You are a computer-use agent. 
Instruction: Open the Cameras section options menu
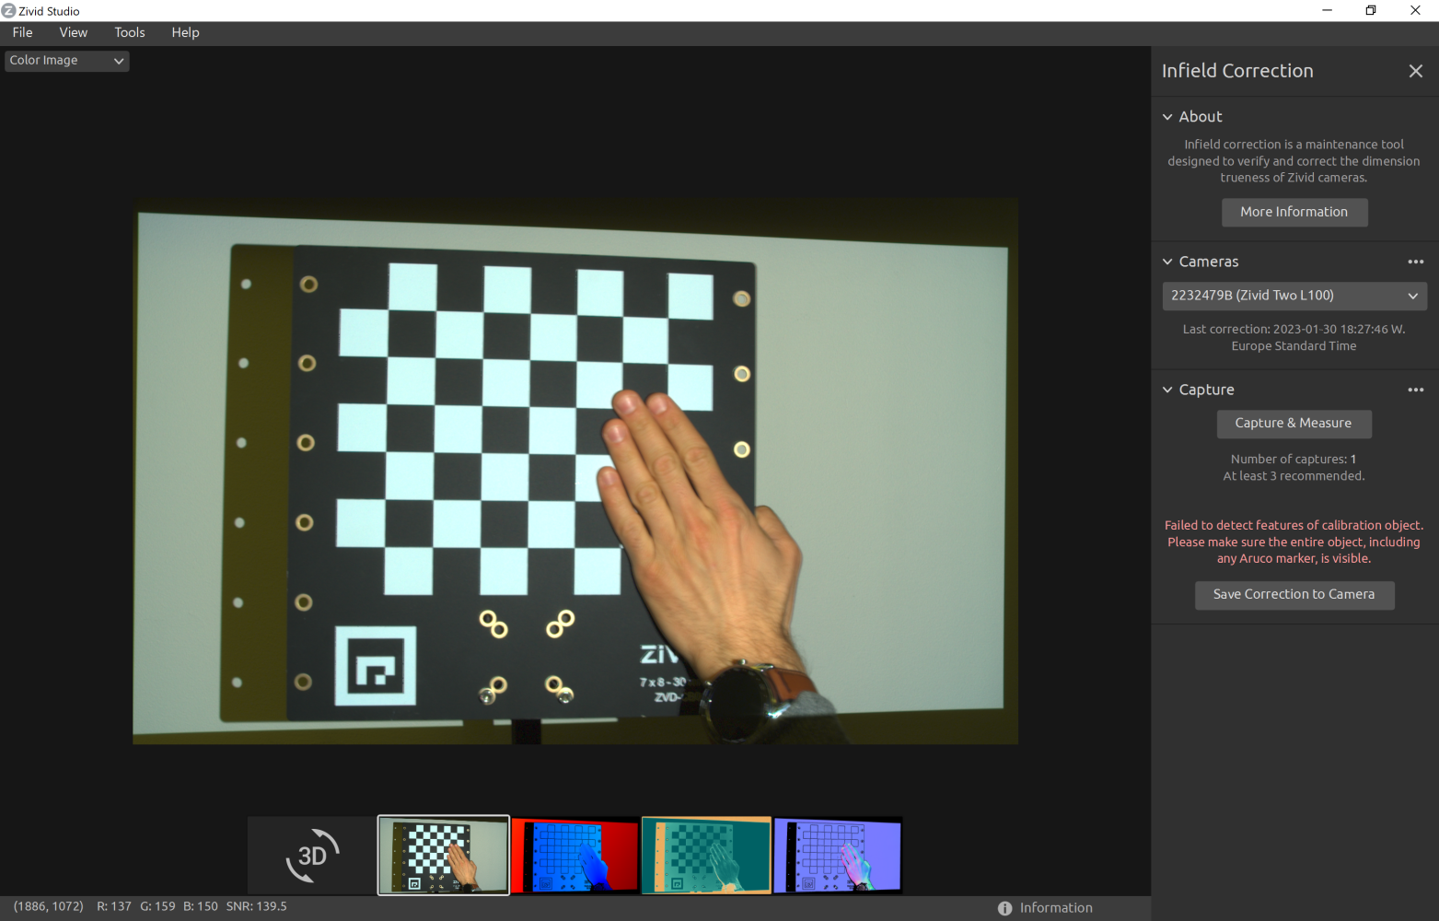1415,262
